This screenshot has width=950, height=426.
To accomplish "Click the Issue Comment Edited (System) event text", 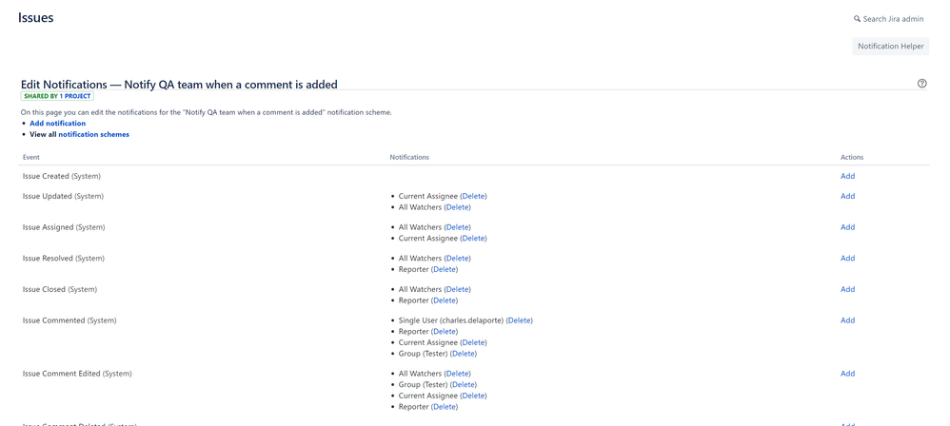I will (77, 374).
